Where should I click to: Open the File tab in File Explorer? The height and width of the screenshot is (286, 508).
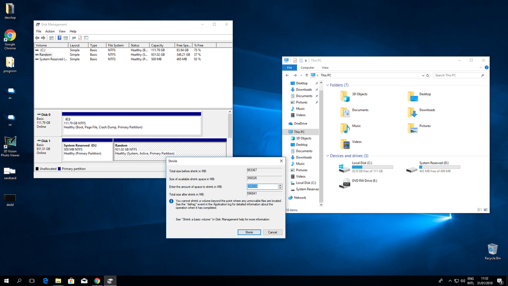click(289, 68)
